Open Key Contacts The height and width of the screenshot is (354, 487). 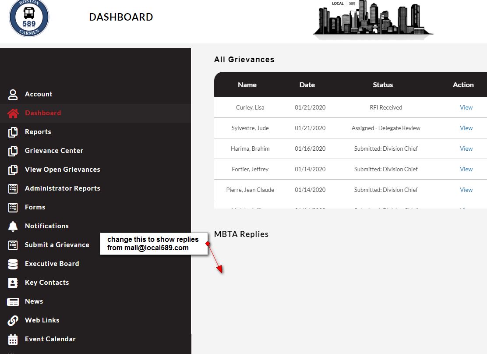47,283
